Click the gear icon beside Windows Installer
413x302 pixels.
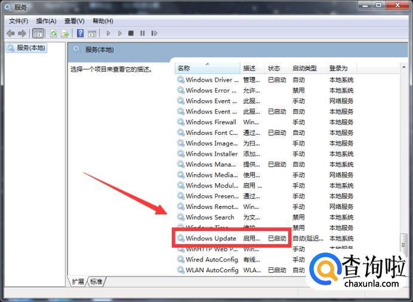click(x=181, y=153)
